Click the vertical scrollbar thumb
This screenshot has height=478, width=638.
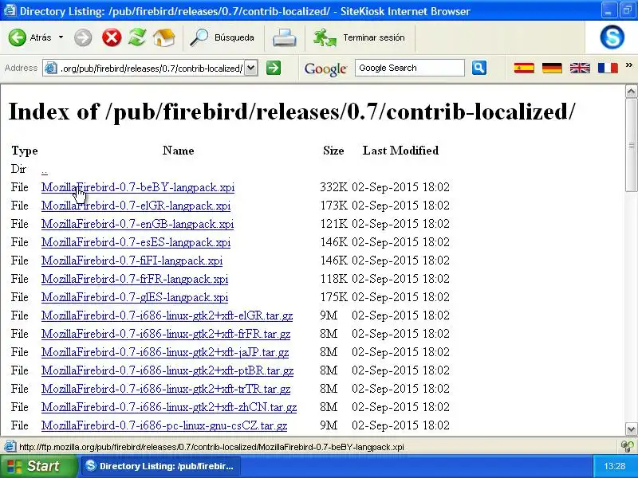[631, 145]
